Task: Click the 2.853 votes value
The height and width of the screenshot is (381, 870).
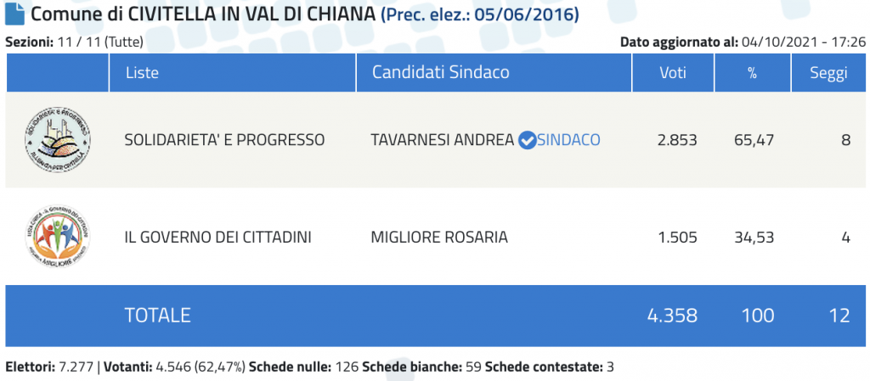Action: [677, 141]
